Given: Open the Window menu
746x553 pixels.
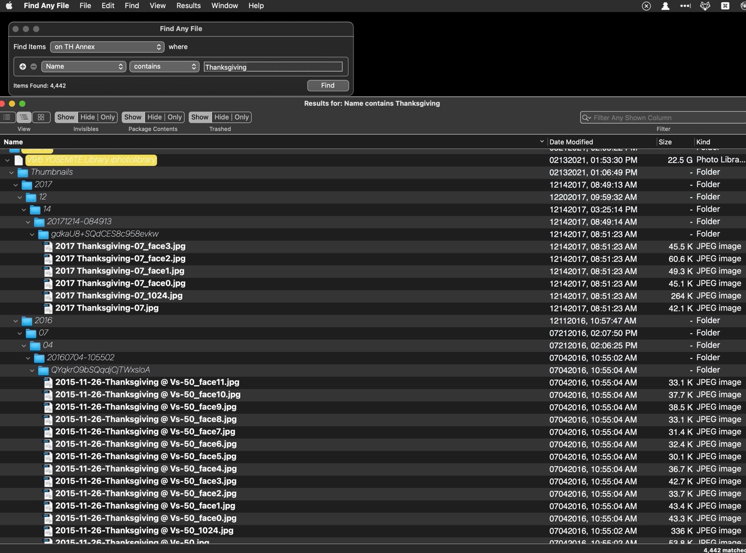Looking at the screenshot, I should point(225,6).
